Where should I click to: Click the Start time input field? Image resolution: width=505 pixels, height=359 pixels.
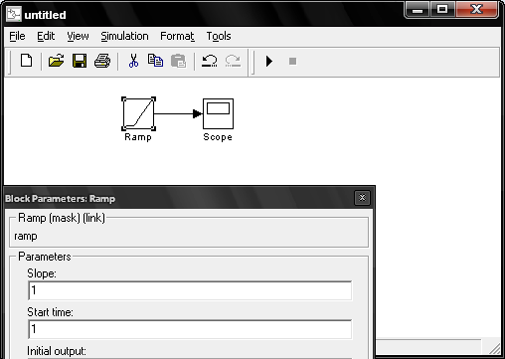point(190,329)
